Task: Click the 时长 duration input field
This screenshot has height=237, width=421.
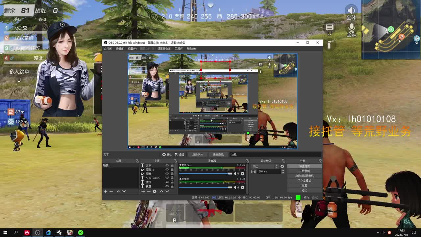Action: (x=269, y=171)
